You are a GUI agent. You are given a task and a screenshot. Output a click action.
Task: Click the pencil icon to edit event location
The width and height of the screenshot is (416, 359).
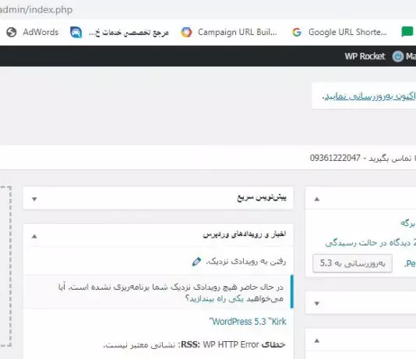196,261
